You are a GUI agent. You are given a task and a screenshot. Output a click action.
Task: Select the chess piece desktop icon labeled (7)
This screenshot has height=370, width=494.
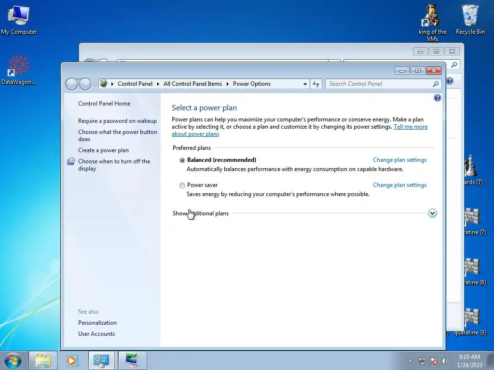click(x=473, y=170)
